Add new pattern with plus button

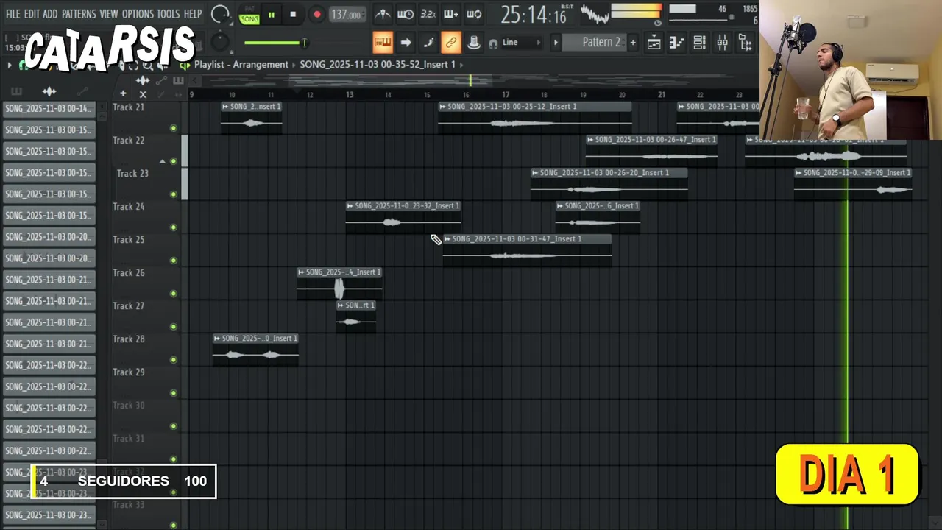[633, 43]
